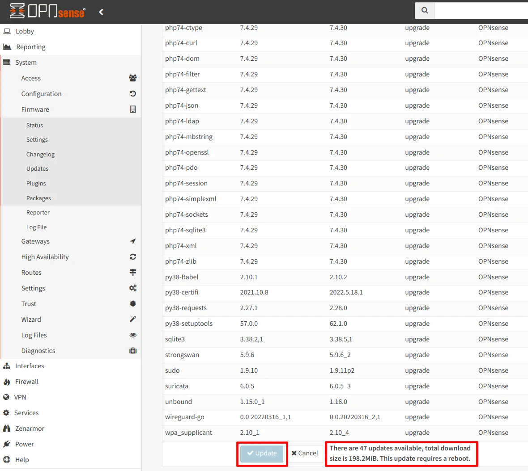The image size is (528, 471).
Task: Expand the Gateways submenu
Action: click(35, 241)
